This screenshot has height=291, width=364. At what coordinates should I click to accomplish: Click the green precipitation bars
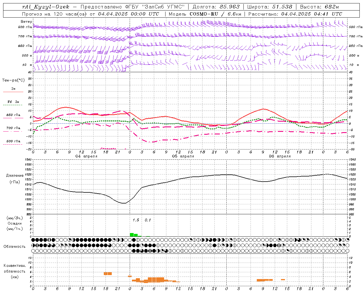(136, 235)
